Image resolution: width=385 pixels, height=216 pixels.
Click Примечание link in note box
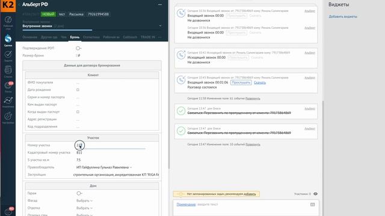click(186, 205)
